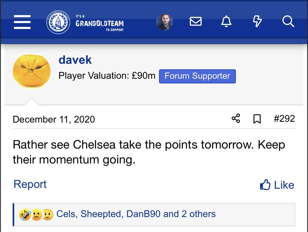Open the search magnifying glass
308x232 pixels.
coord(288,22)
